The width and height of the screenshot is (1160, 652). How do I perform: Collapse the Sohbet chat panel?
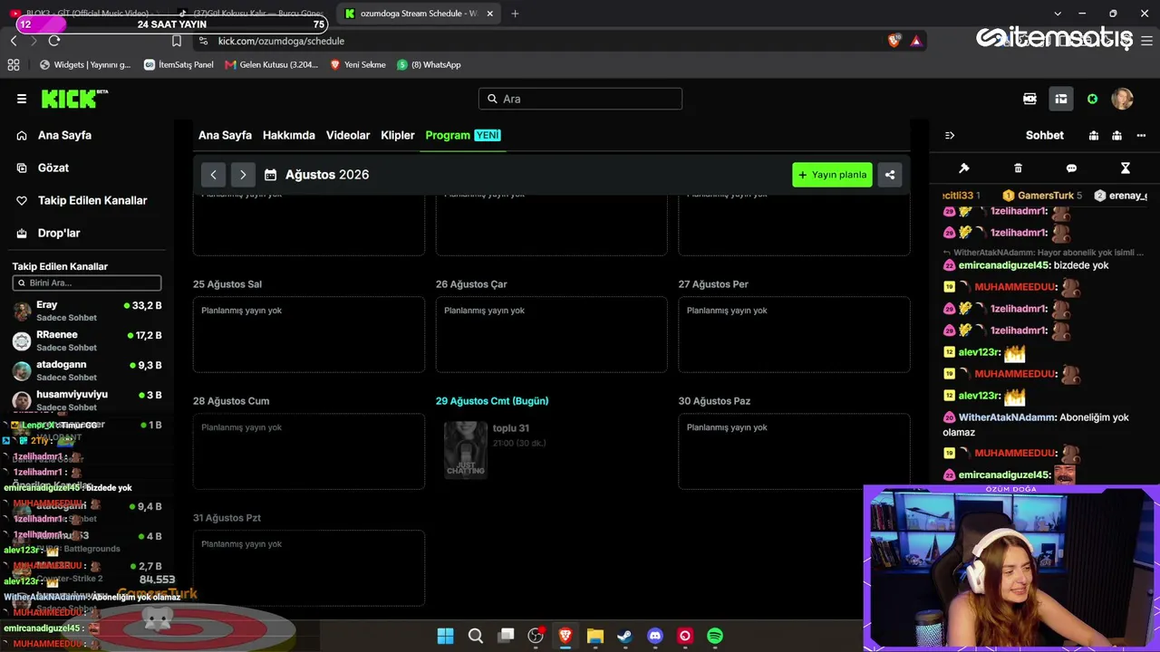(x=950, y=135)
